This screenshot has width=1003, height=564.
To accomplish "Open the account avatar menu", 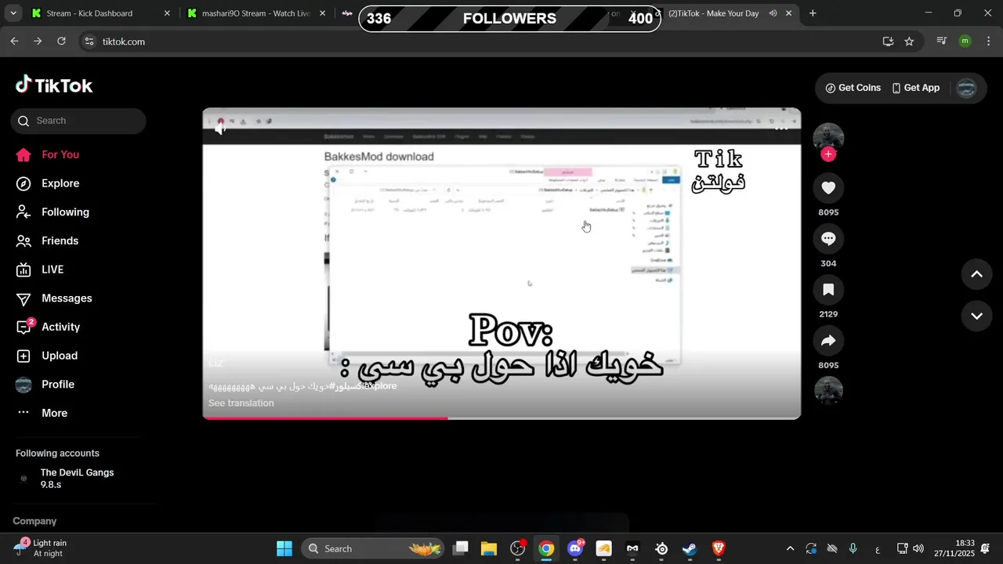I will coord(967,88).
